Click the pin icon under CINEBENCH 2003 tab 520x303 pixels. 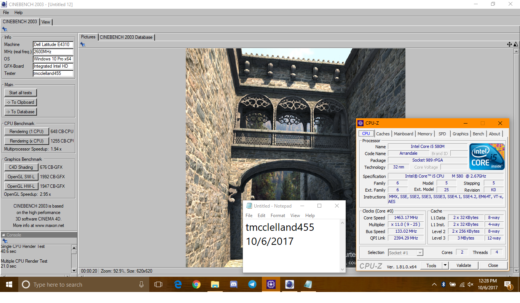click(x=5, y=29)
